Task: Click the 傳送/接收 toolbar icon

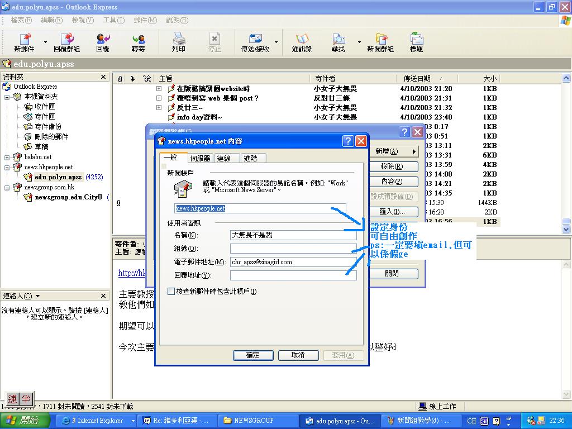Action: point(255,42)
